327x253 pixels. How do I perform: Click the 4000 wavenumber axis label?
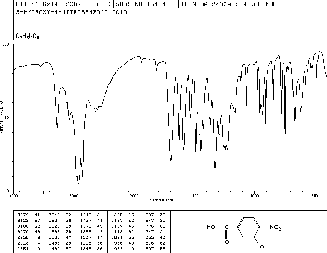pyautogui.click(x=14, y=196)
